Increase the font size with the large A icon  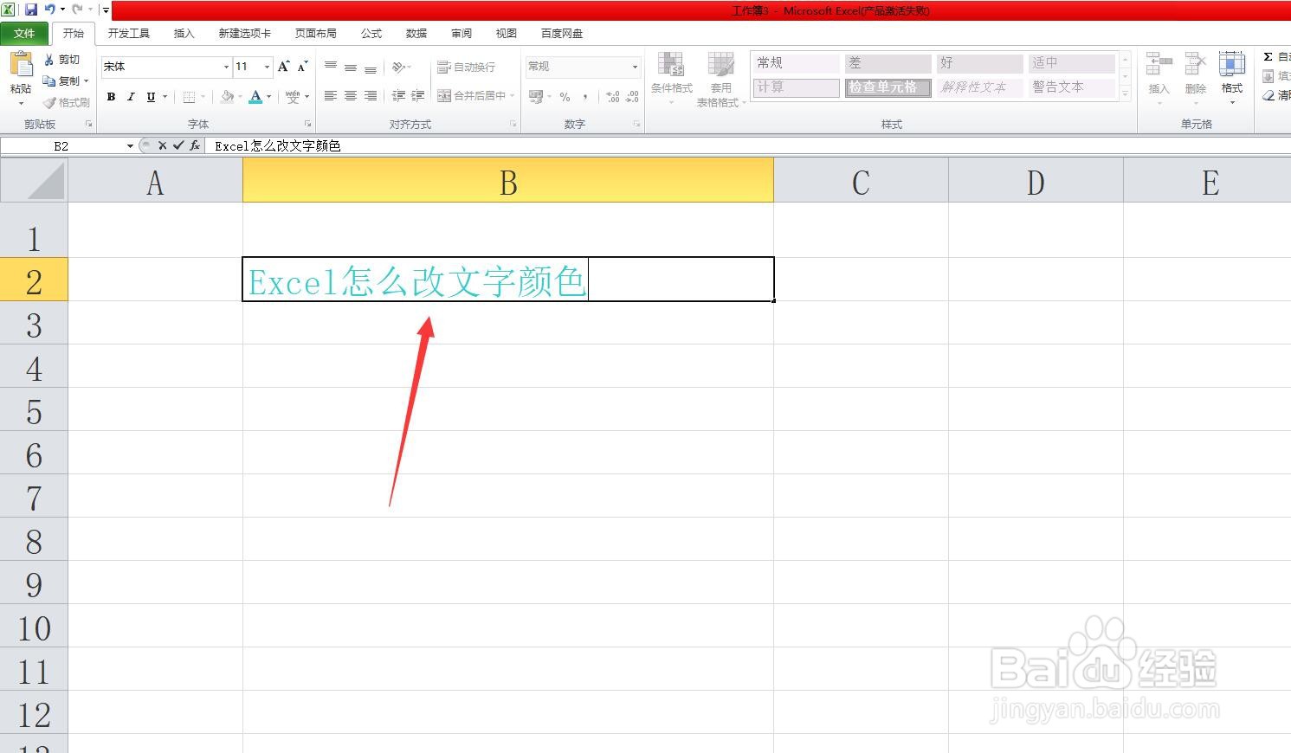click(x=282, y=65)
